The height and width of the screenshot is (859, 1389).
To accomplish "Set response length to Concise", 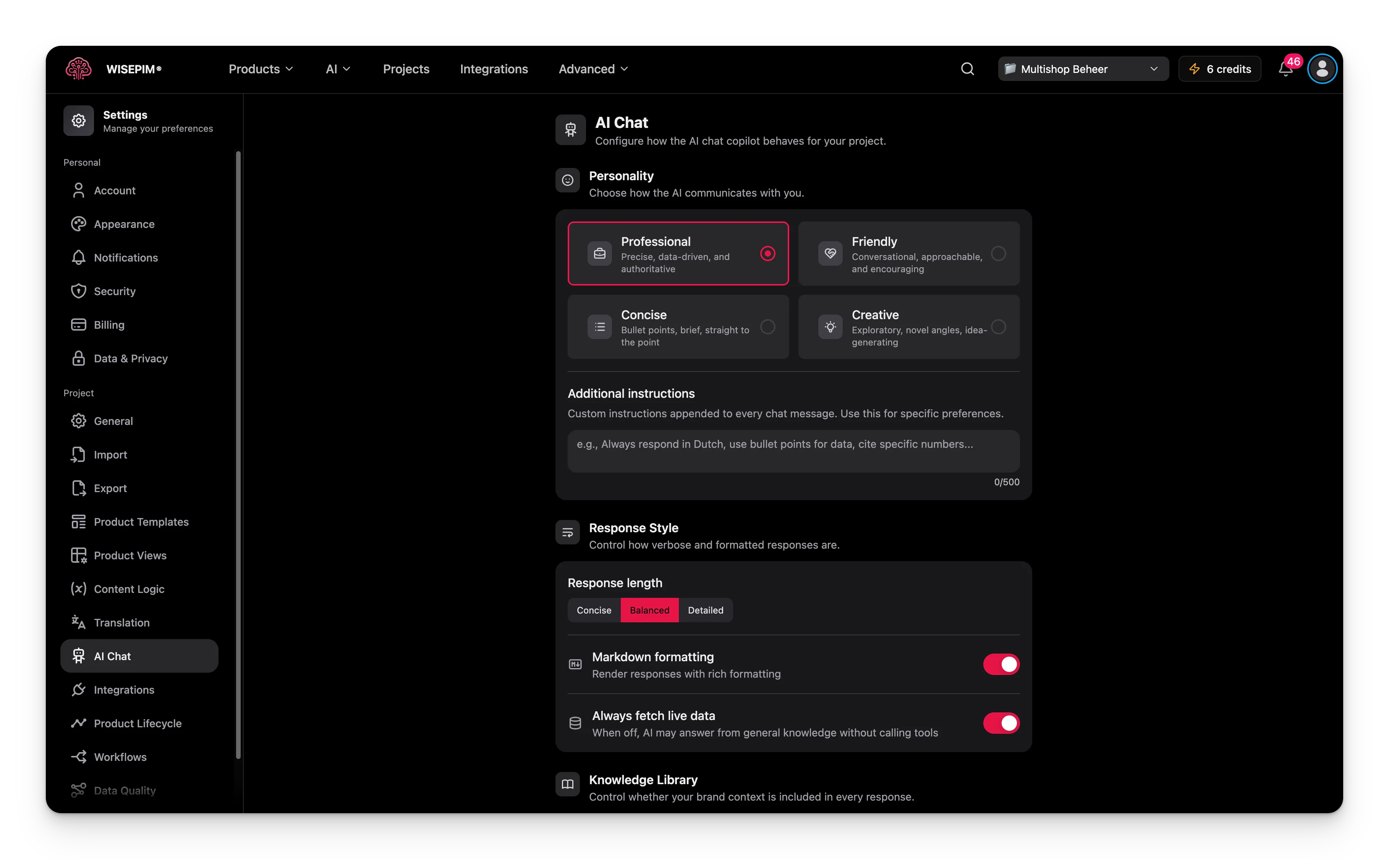I will (594, 610).
